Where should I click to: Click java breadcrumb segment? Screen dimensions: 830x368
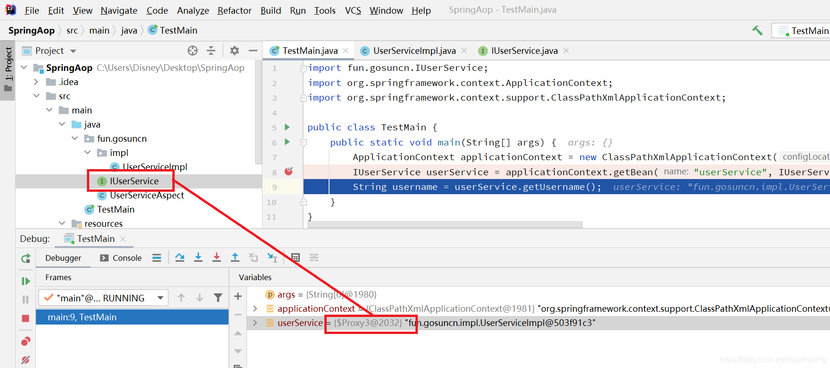click(129, 31)
